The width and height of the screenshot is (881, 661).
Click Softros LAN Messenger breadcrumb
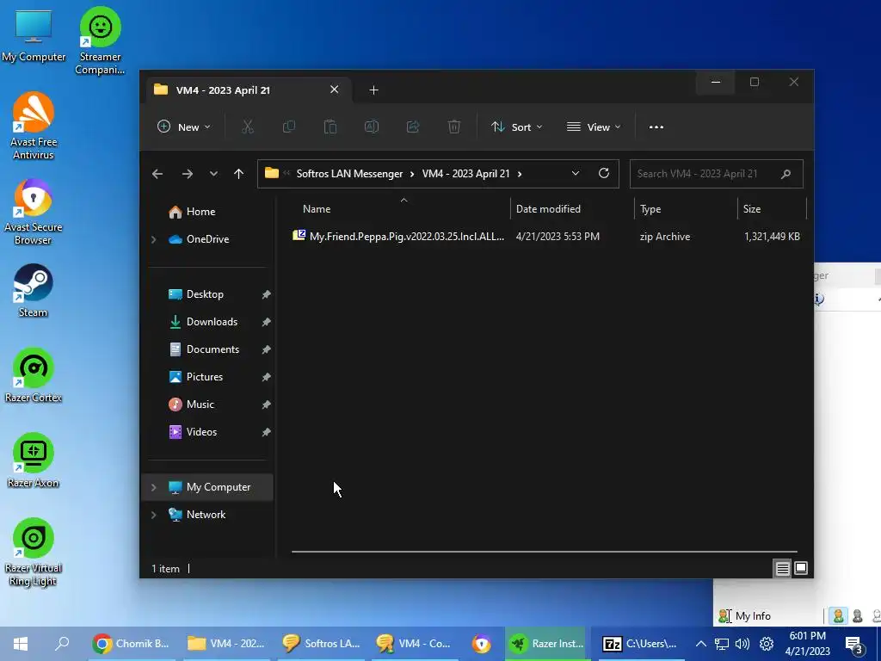coord(349,174)
